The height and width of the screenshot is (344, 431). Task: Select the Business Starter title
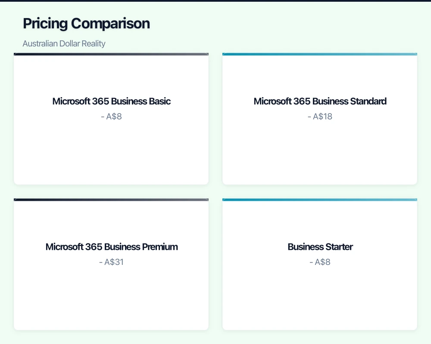[x=320, y=247]
